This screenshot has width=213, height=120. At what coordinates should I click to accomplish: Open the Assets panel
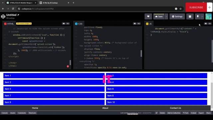[13, 113]
